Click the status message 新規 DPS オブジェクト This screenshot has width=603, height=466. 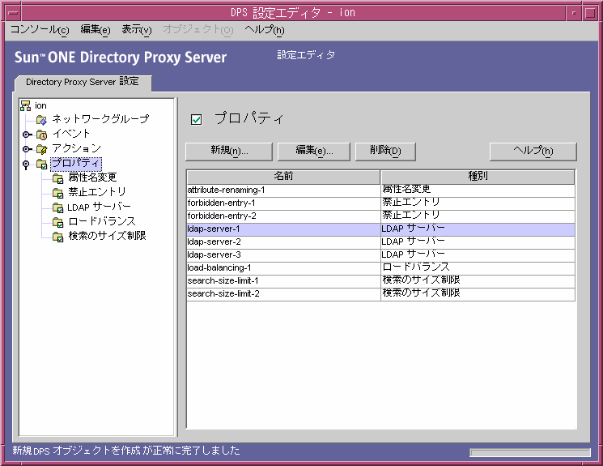pyautogui.click(x=125, y=451)
